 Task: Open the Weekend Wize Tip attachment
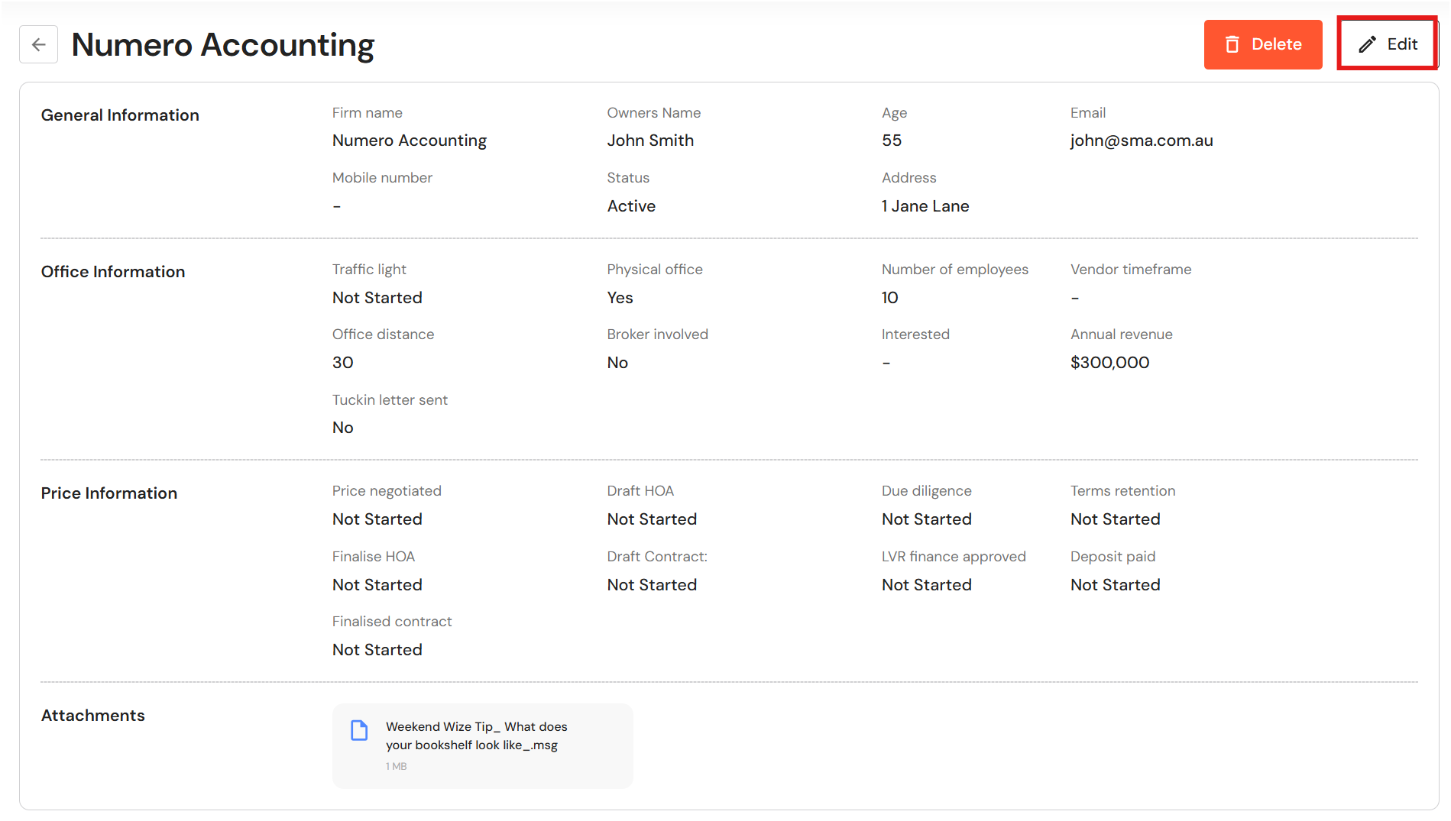coord(476,735)
